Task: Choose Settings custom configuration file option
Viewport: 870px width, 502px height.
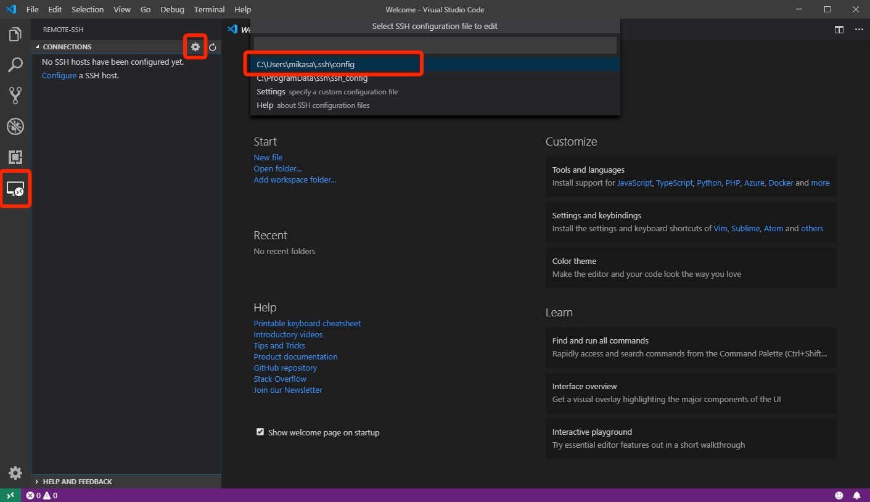Action: (435, 92)
